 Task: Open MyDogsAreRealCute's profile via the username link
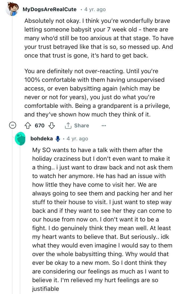(49, 9)
